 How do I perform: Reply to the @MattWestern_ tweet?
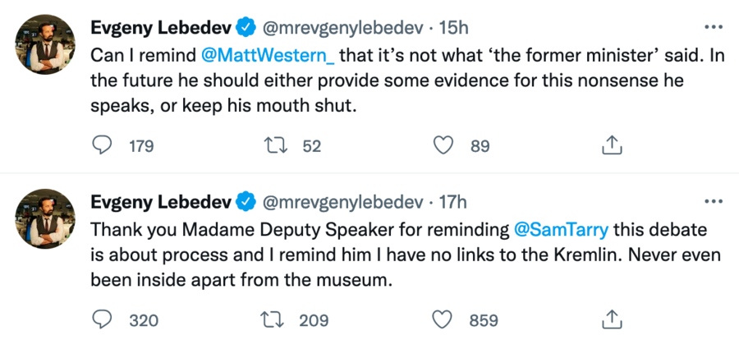(x=102, y=145)
